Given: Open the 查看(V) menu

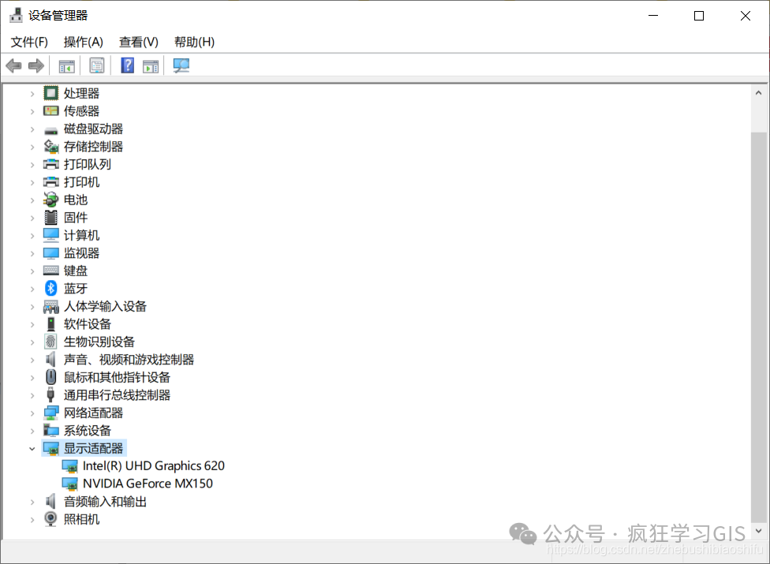Looking at the screenshot, I should click(x=139, y=43).
